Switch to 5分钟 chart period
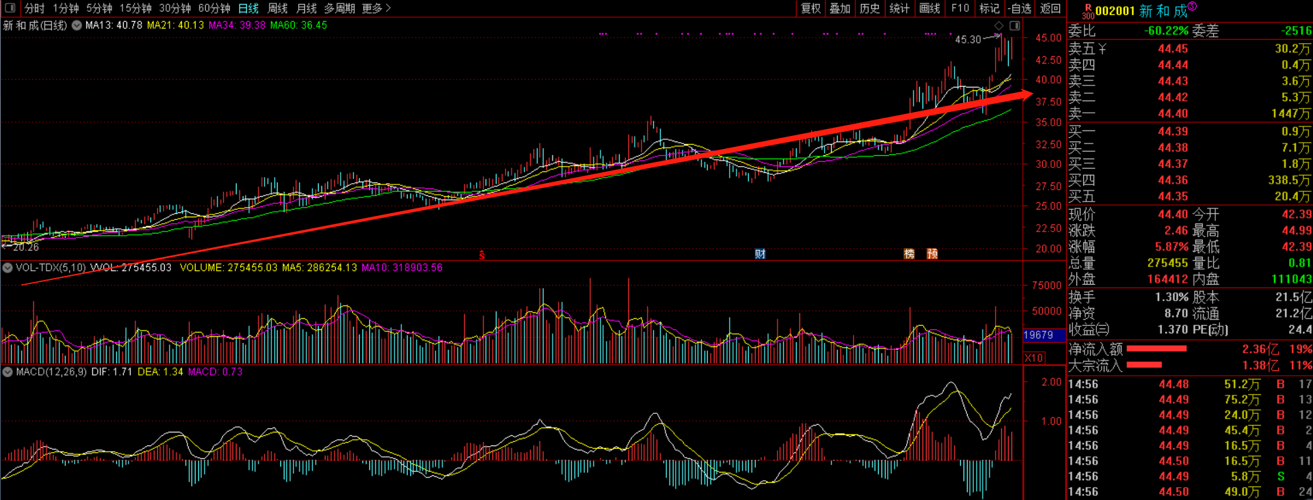Screen dimensions: 1313x500 coord(99,8)
